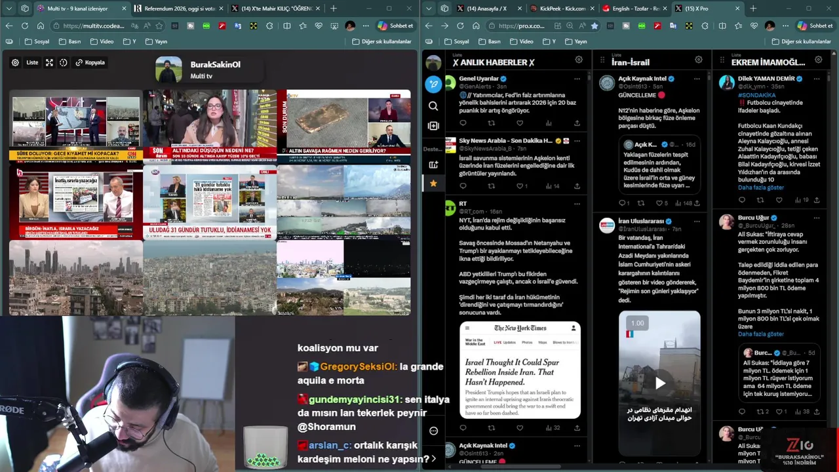839x472 pixels.
Task: Select the starred deck in X Pro sidebar
Action: [x=433, y=183]
